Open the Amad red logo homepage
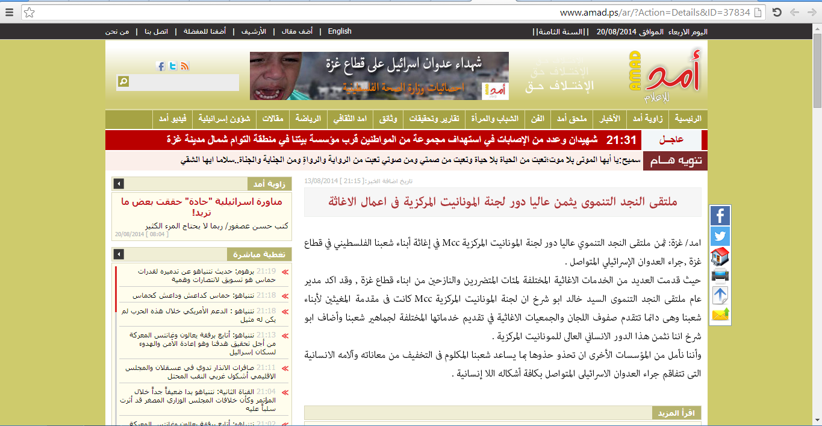 pos(665,77)
